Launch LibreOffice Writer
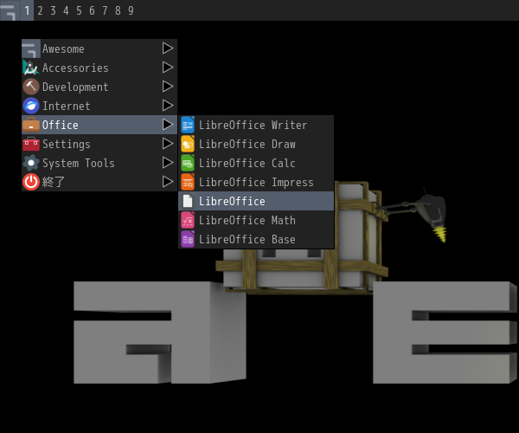Image resolution: width=519 pixels, height=433 pixels. click(256, 125)
